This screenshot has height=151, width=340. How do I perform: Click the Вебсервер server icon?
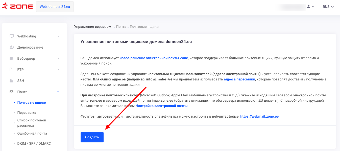coord(11,58)
